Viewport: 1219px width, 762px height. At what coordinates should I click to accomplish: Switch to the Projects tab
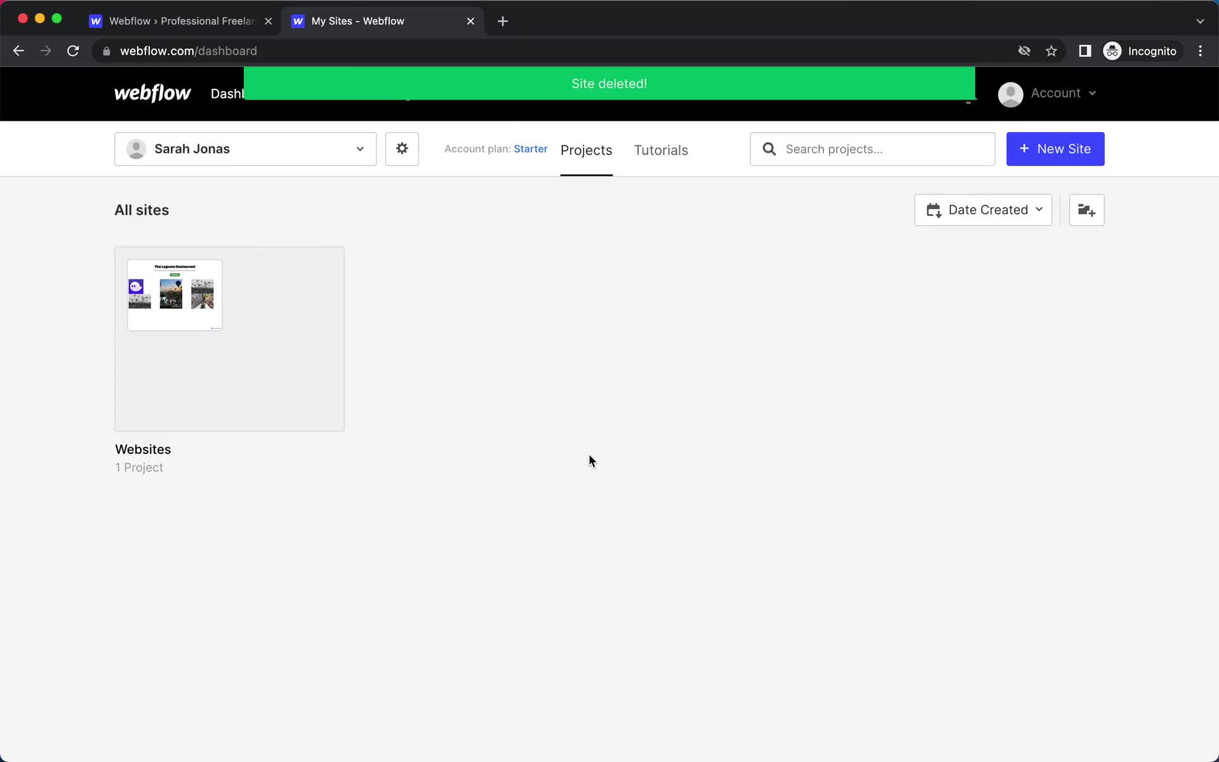pos(586,149)
